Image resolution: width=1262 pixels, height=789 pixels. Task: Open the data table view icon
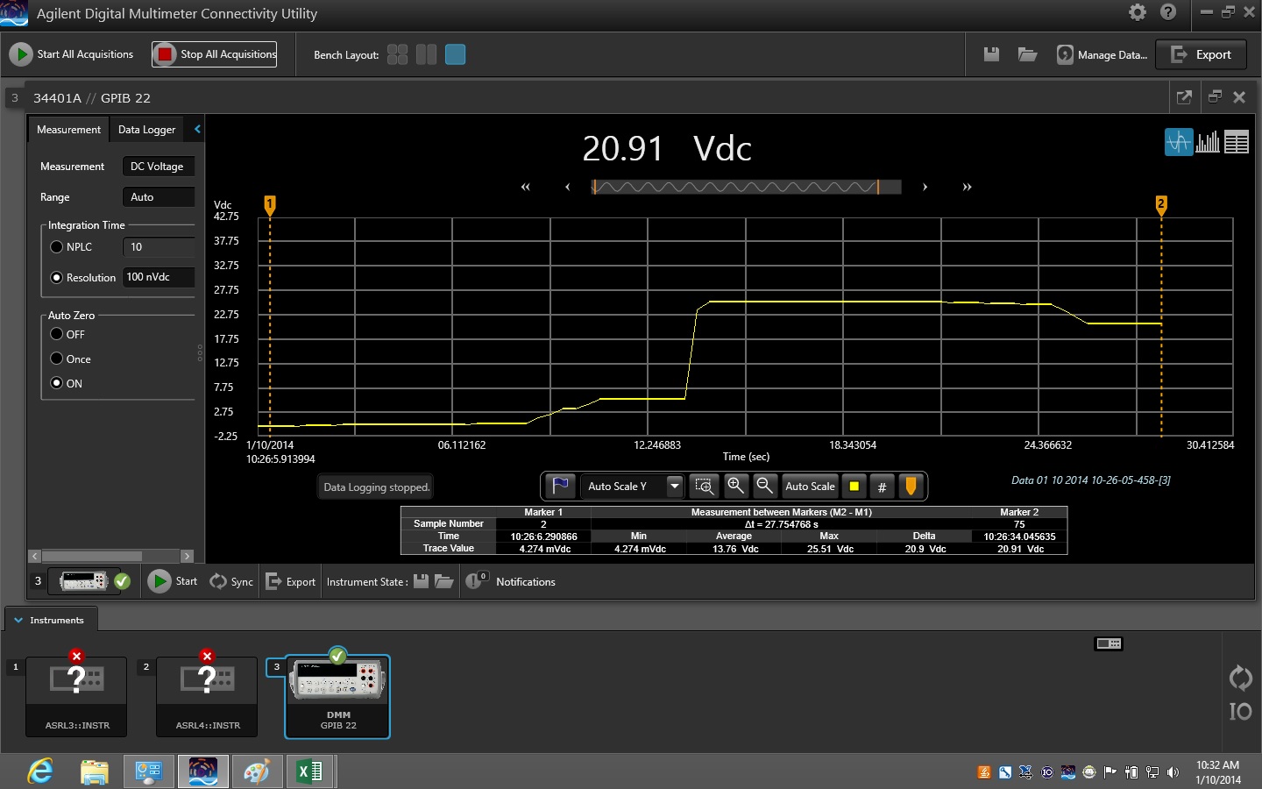[1237, 142]
